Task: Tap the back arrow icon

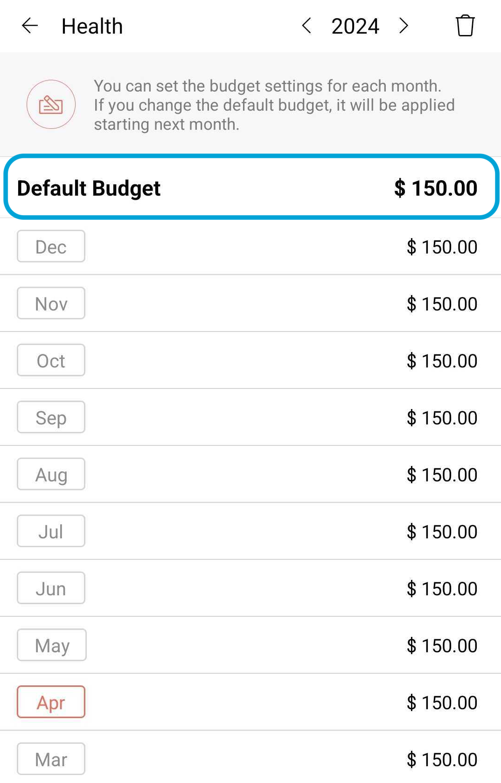Action: click(30, 26)
